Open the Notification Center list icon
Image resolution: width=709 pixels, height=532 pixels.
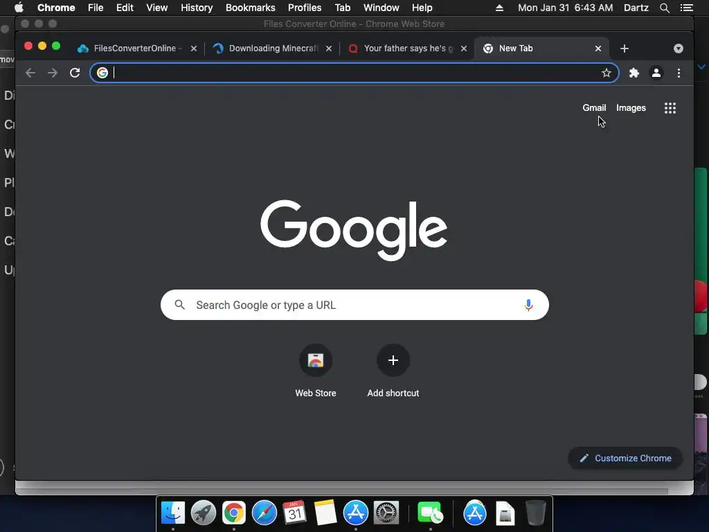[686, 8]
